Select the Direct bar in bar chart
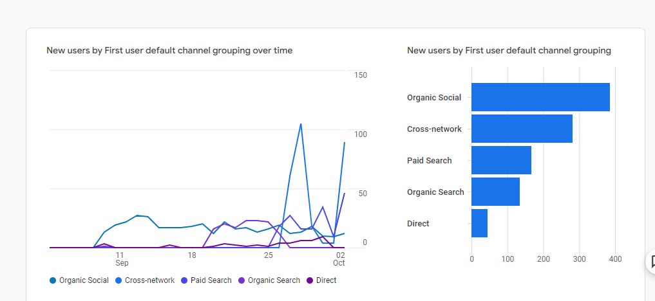The height and width of the screenshot is (301, 655). pyautogui.click(x=479, y=223)
